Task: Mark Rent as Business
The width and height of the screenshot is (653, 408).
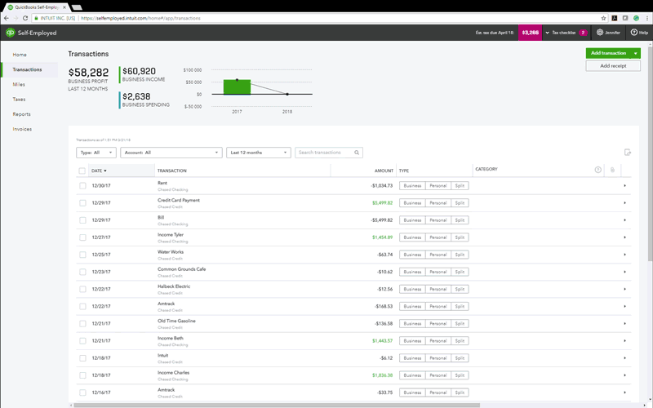Action: click(x=412, y=186)
